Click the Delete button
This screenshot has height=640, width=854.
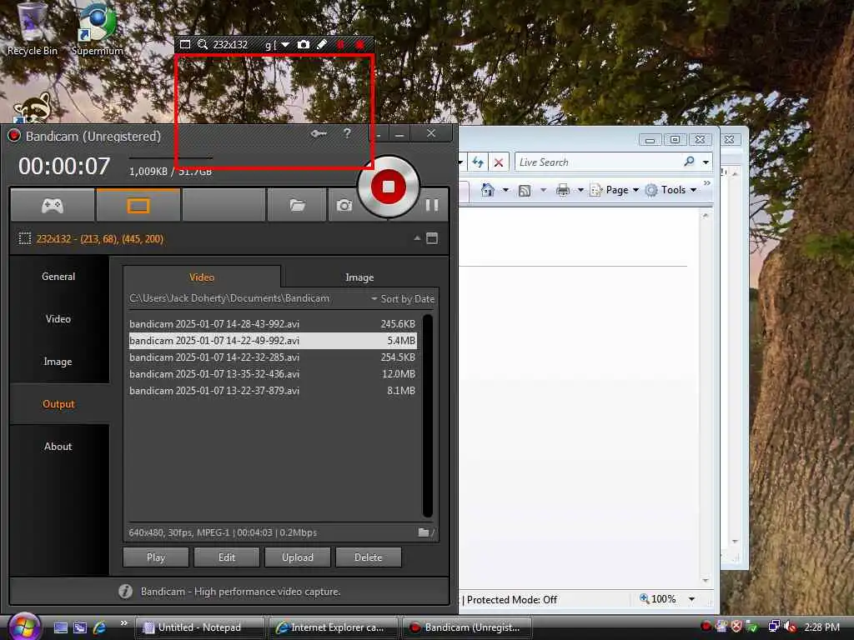tap(368, 557)
